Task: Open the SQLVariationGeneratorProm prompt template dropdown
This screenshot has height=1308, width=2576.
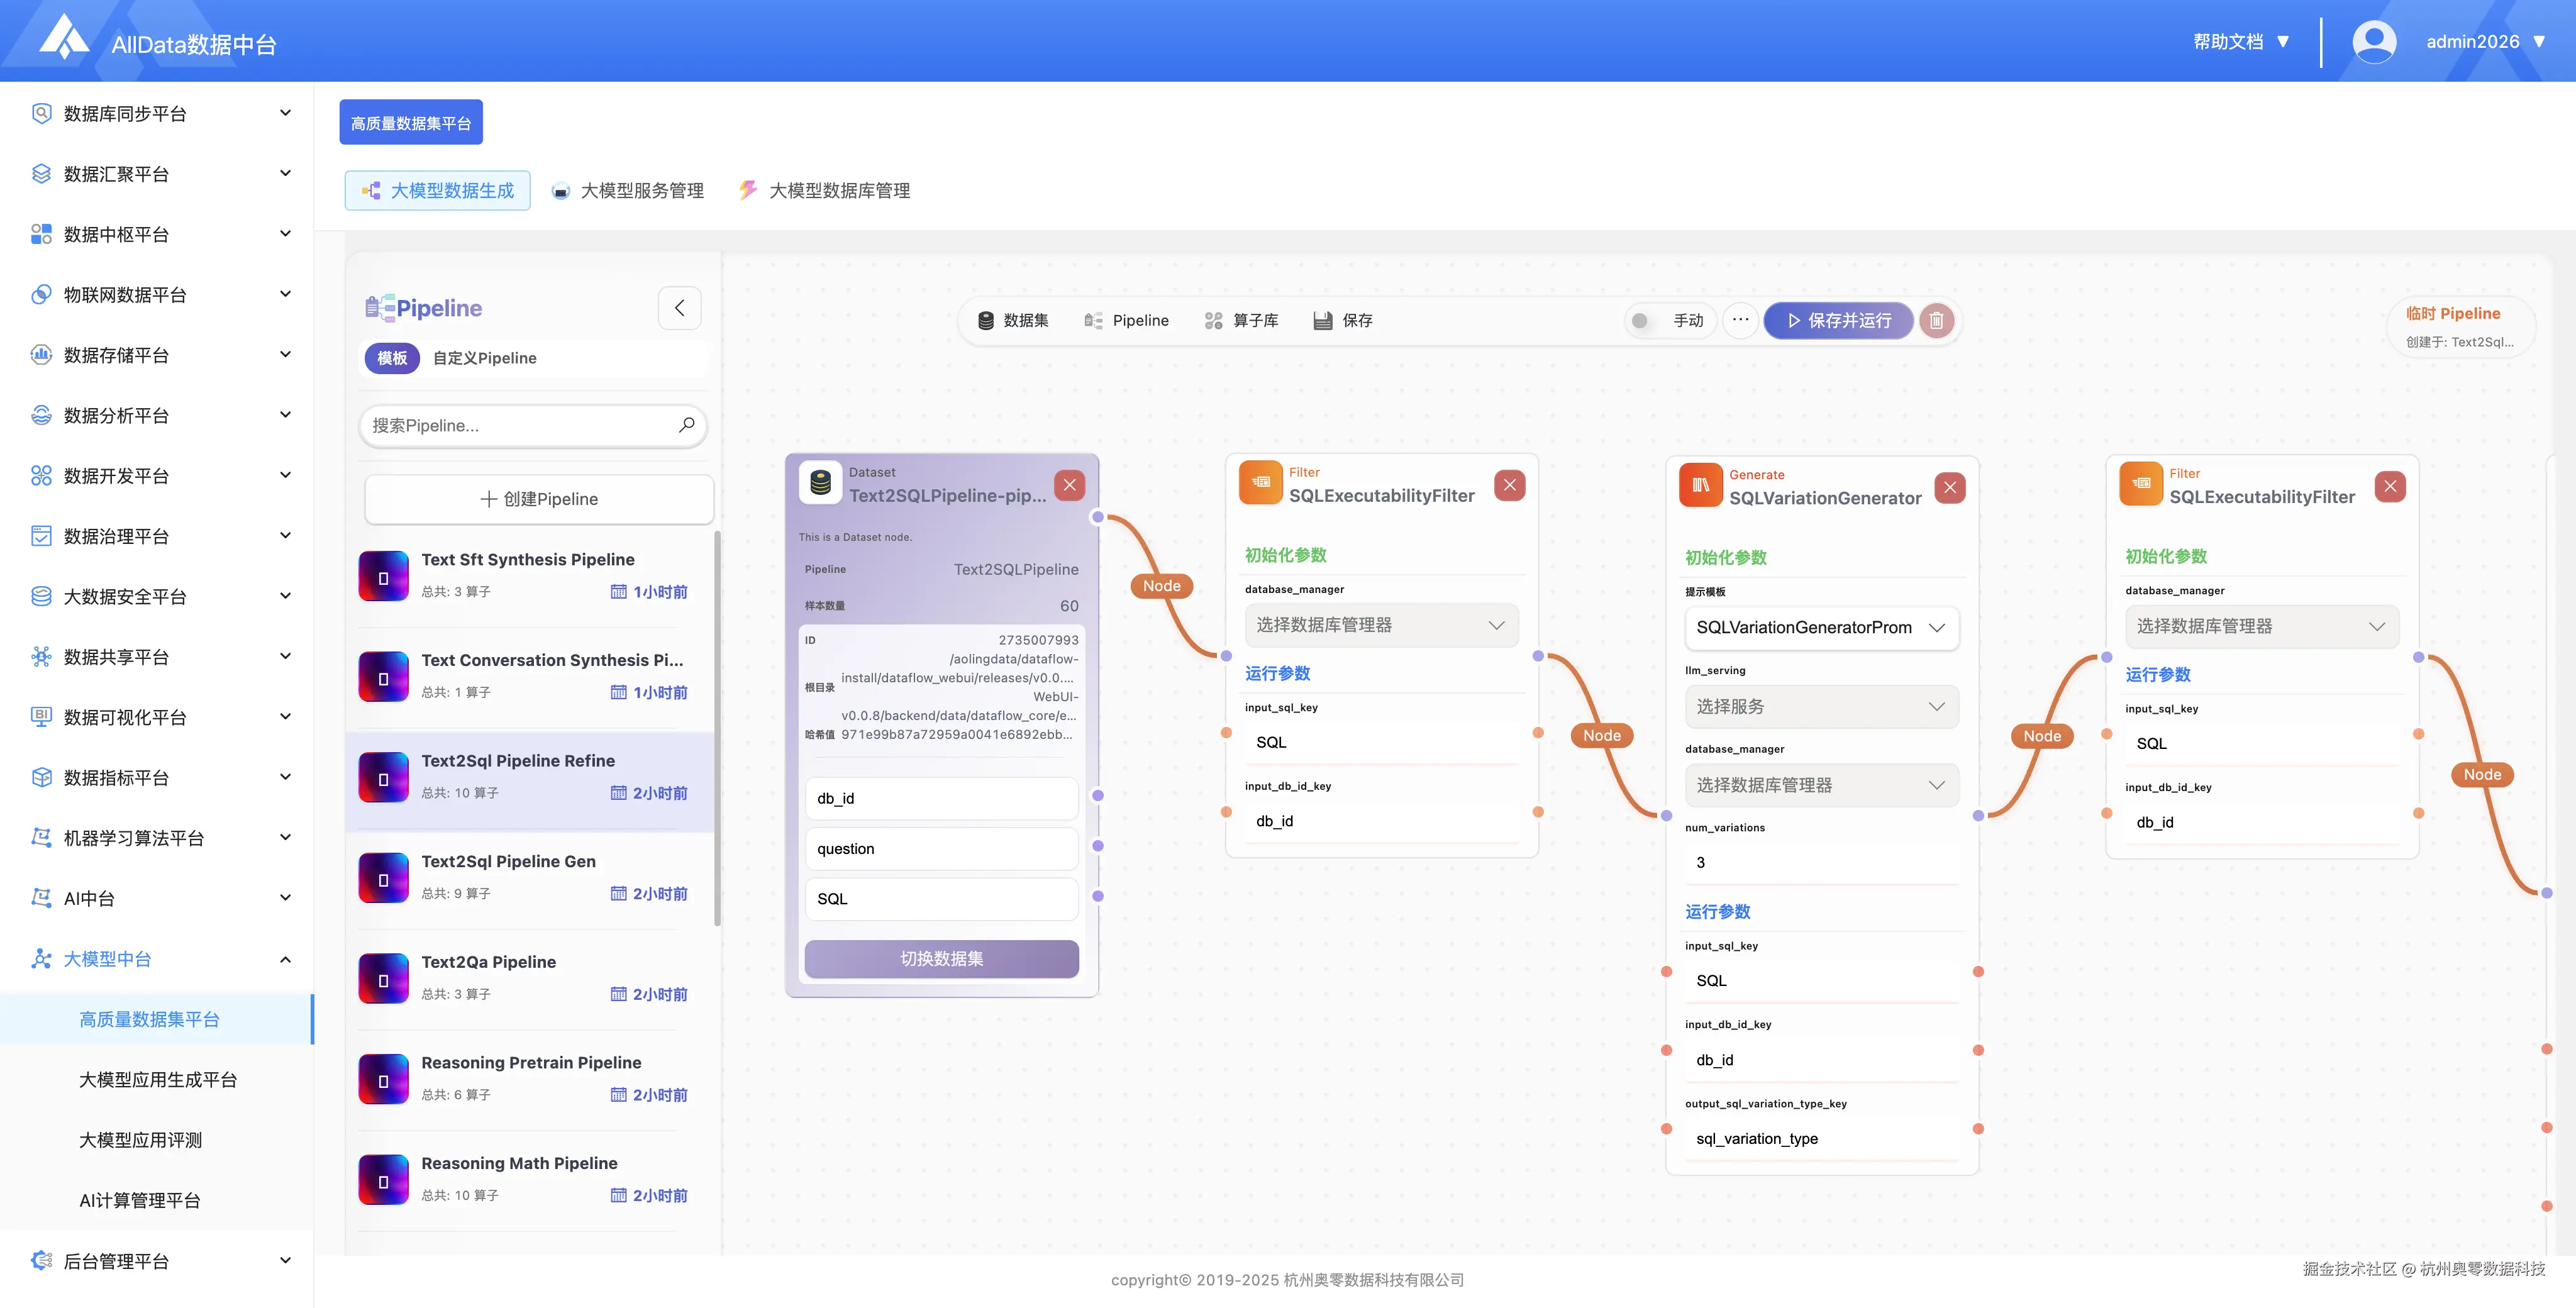Action: click(x=1820, y=628)
